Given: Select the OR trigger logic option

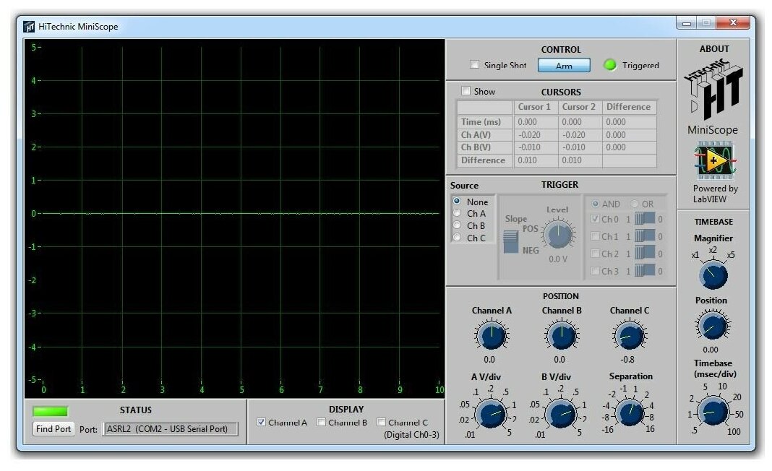Looking at the screenshot, I should [635, 204].
